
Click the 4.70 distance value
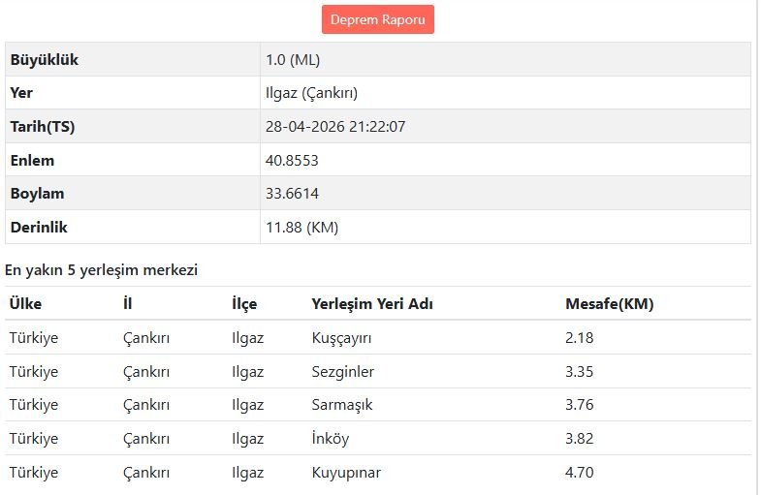pos(579,473)
